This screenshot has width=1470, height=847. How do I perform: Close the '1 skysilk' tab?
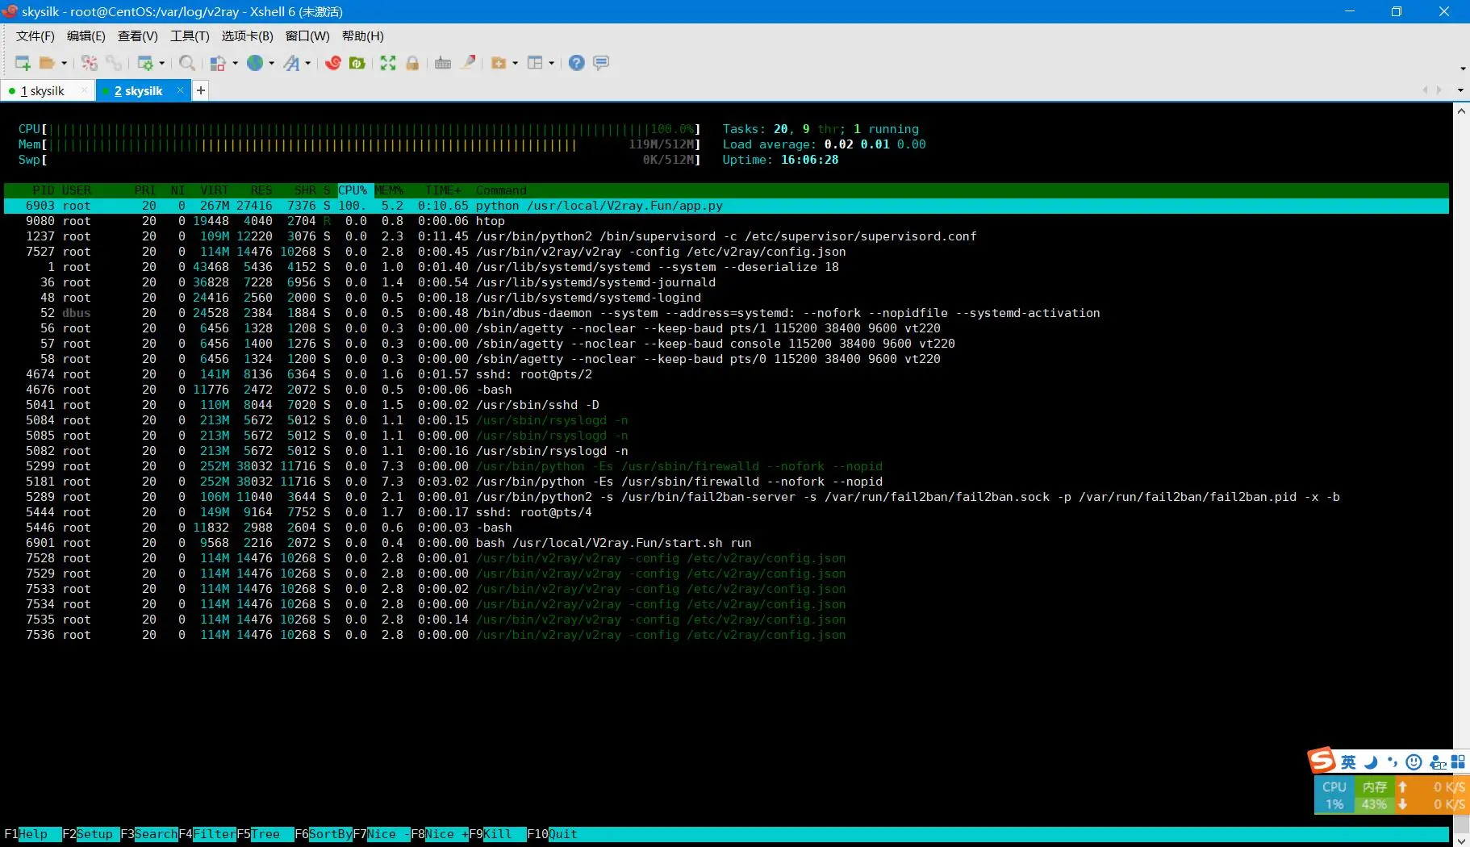coord(84,90)
